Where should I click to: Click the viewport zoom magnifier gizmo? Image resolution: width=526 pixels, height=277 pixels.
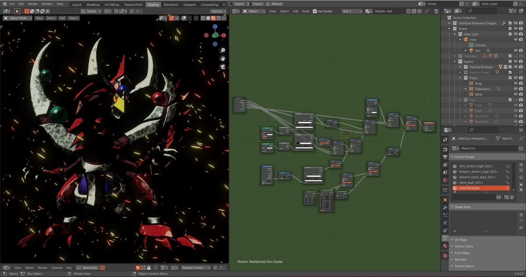point(223,50)
